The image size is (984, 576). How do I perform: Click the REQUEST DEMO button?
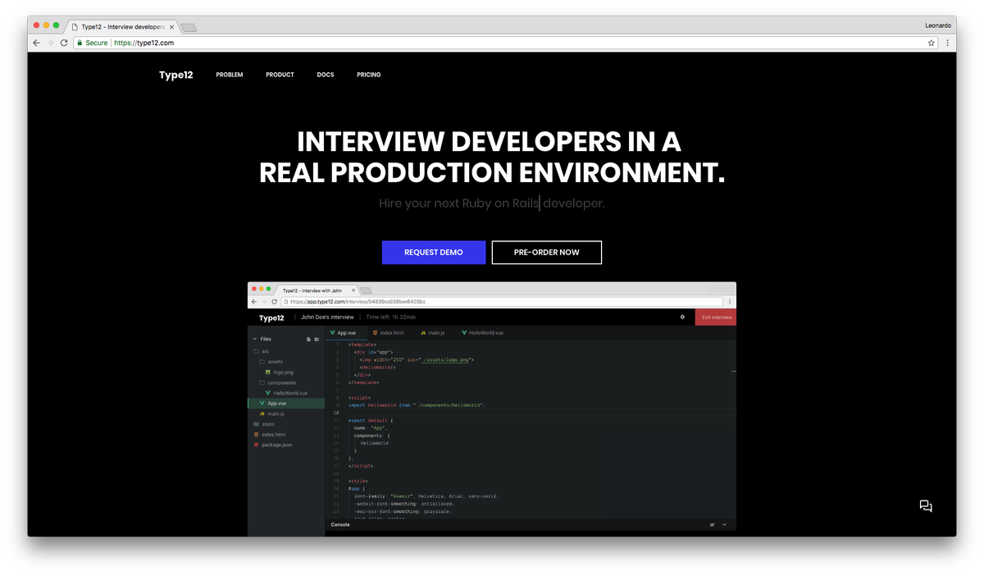click(x=434, y=253)
